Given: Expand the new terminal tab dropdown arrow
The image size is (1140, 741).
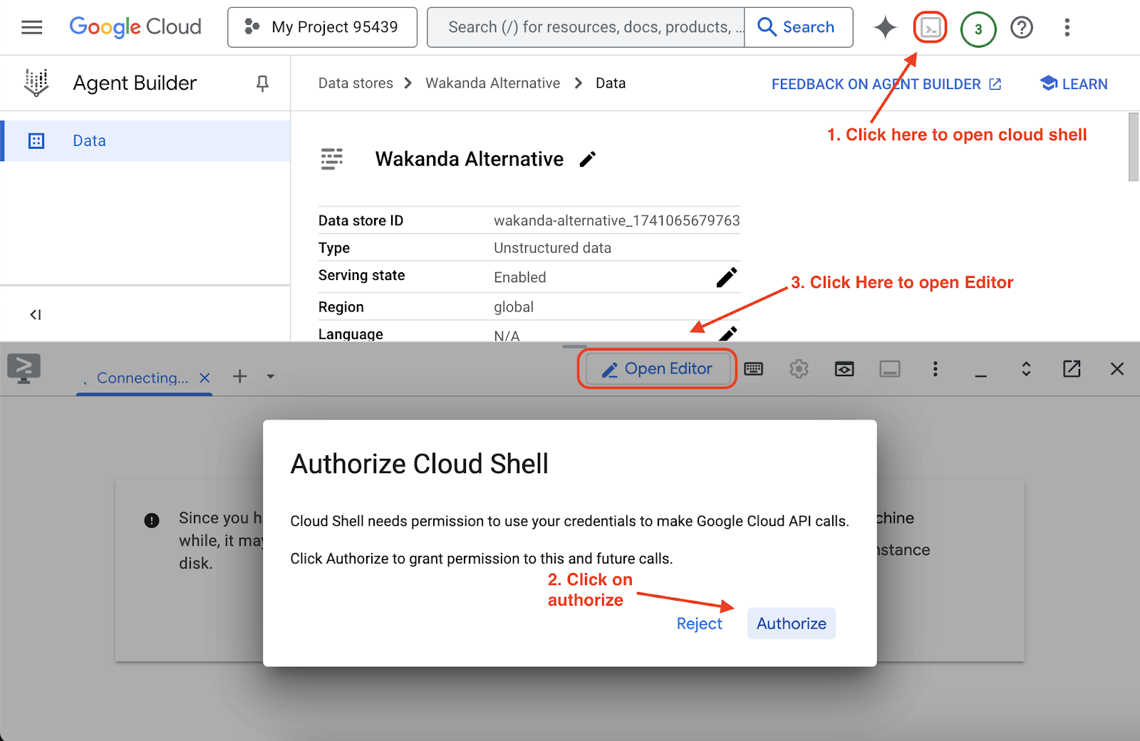Looking at the screenshot, I should (x=271, y=377).
